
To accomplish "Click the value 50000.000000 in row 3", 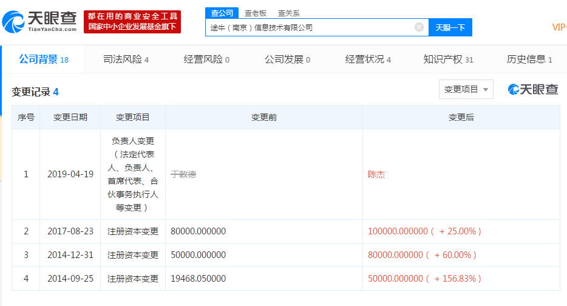I will tap(198, 255).
